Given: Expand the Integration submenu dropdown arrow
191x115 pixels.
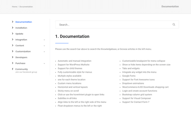Looking at the screenshot, I should coord(44,40).
